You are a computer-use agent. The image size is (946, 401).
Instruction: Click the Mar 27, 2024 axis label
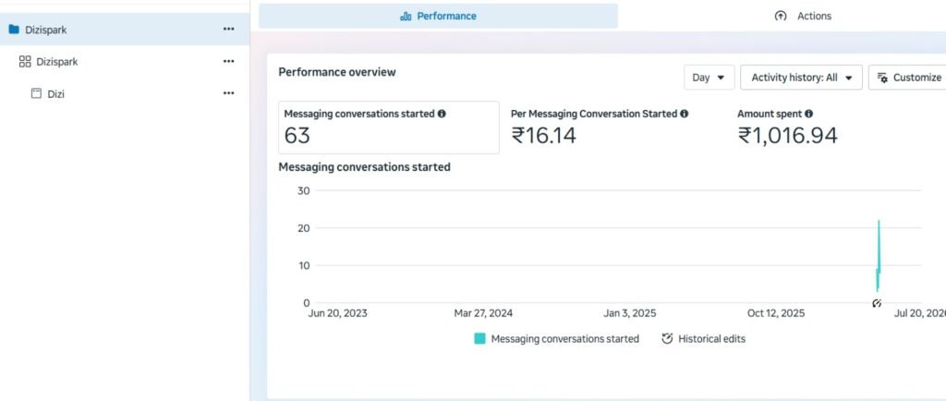tap(483, 313)
